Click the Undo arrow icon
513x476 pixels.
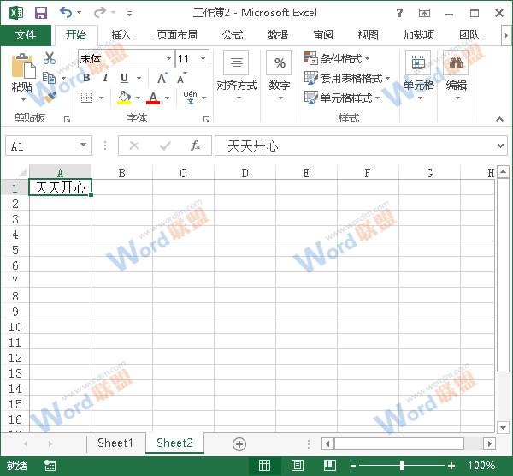coord(67,13)
